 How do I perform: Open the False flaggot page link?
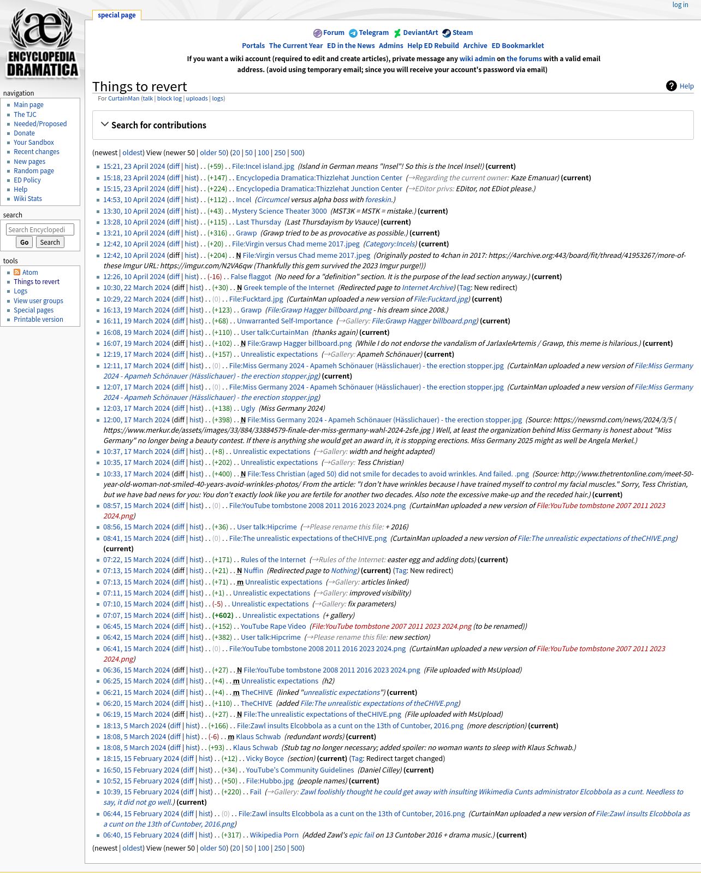251,277
